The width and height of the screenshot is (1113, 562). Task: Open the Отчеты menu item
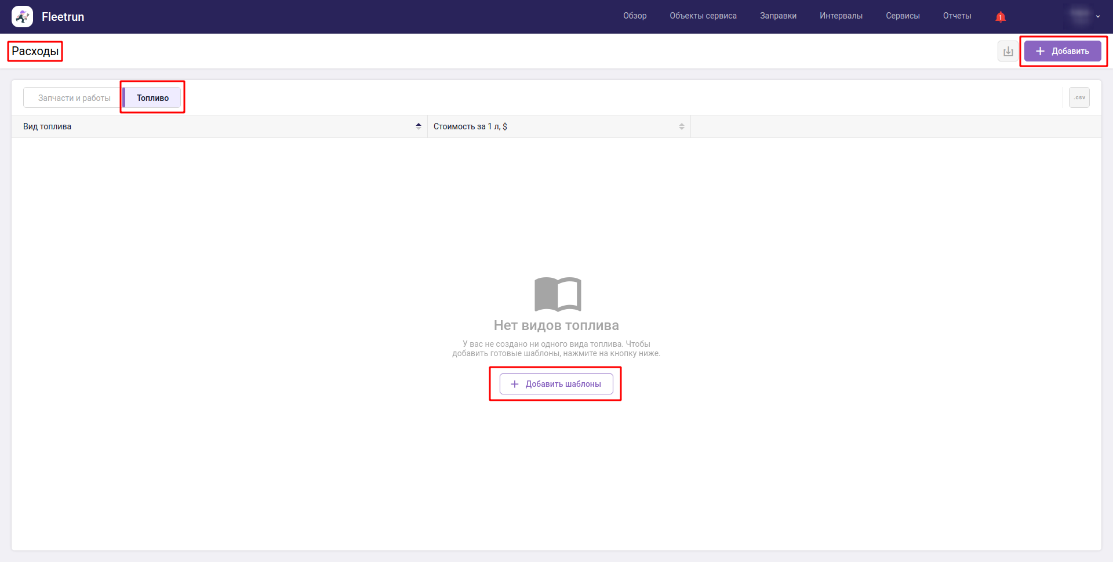(x=956, y=16)
